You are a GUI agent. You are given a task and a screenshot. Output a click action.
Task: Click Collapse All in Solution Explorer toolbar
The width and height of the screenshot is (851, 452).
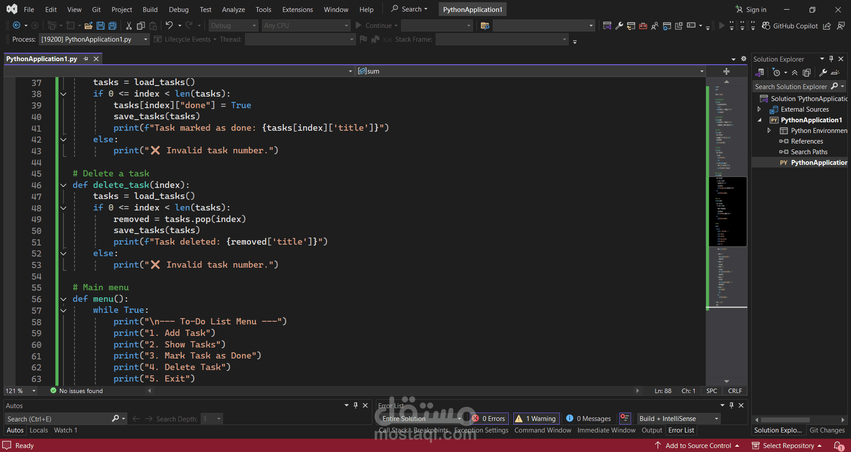click(x=795, y=73)
